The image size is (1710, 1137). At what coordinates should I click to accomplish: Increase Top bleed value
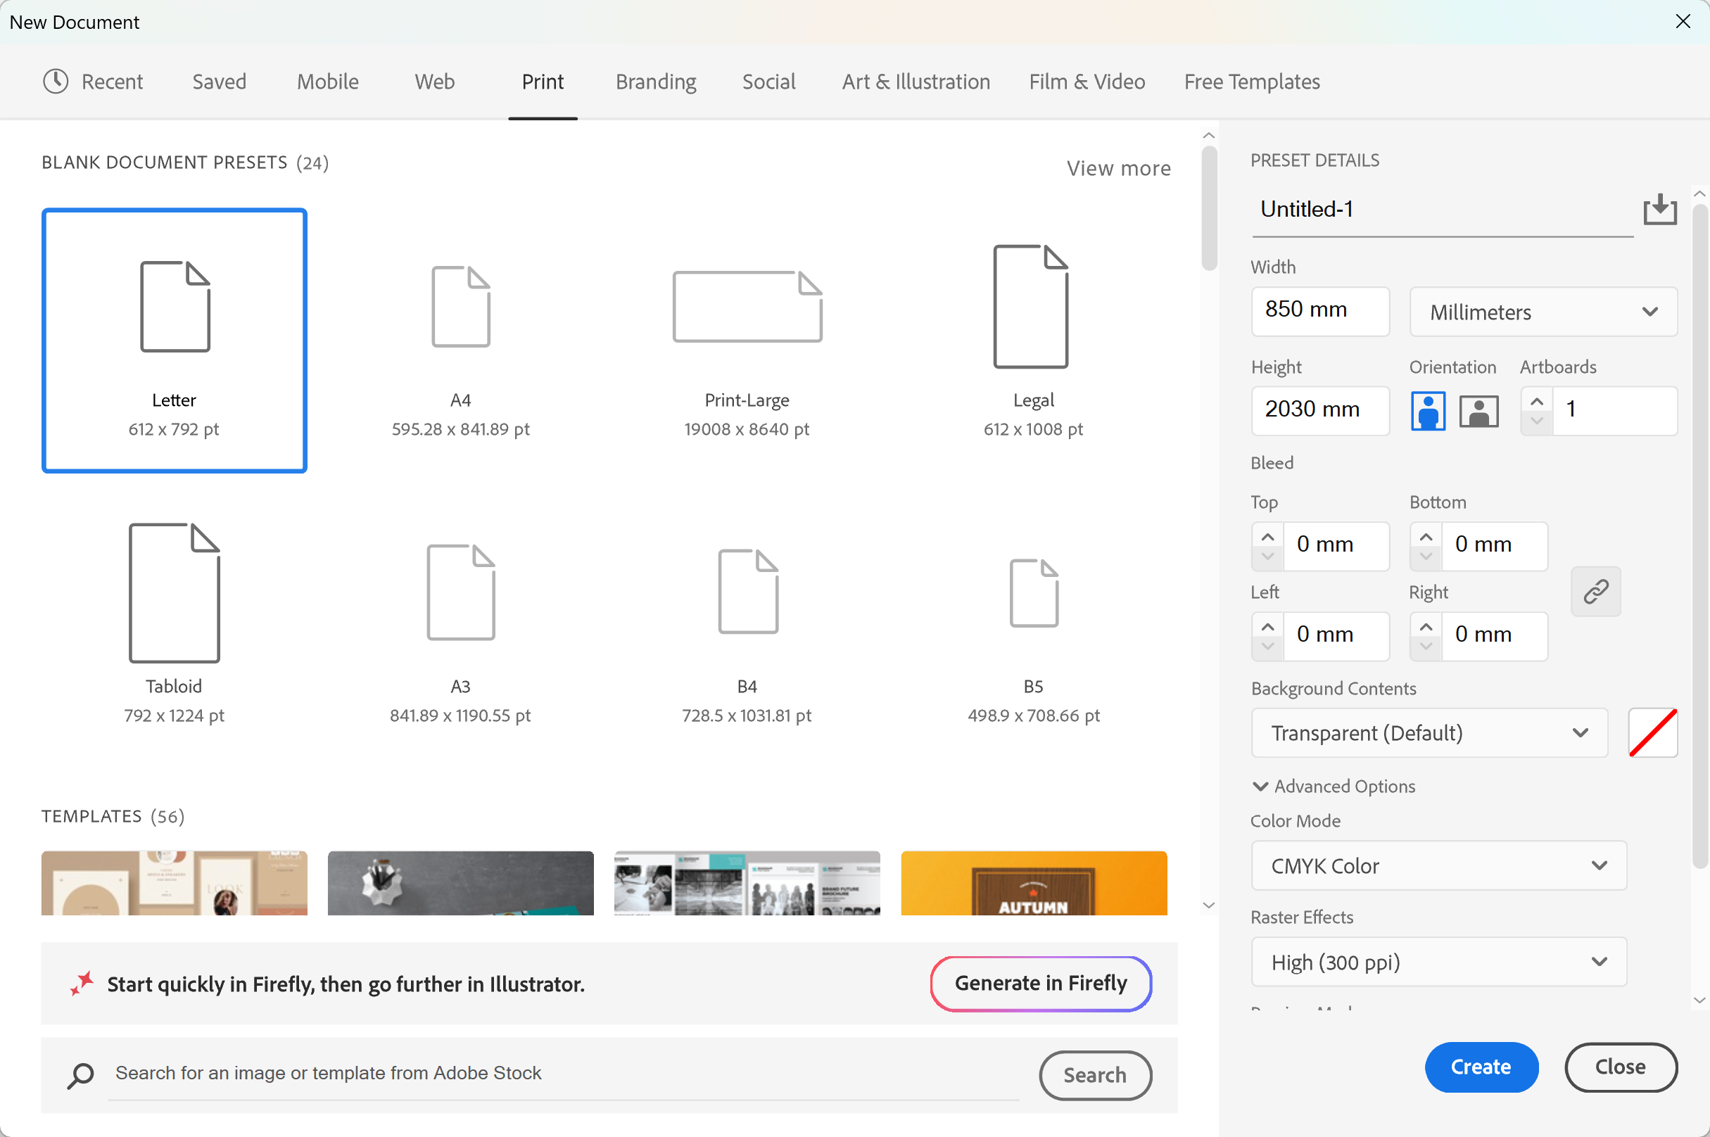click(1267, 537)
